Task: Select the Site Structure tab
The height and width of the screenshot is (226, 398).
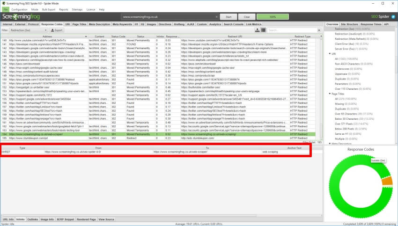Action: tap(349, 24)
